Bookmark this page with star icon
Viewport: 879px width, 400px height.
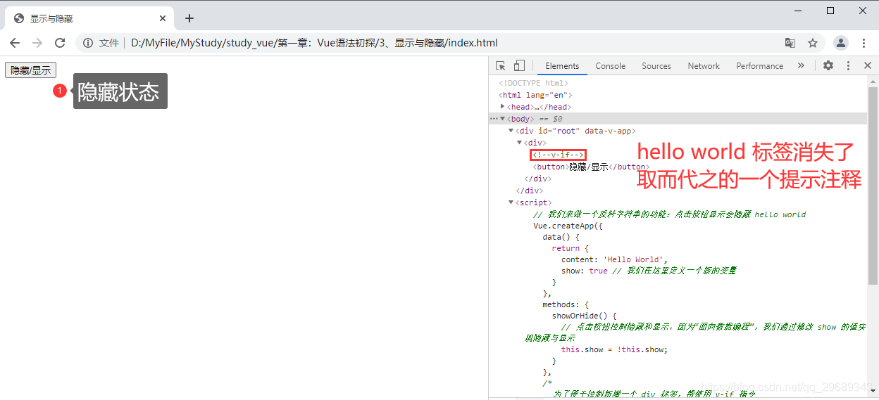pos(813,43)
